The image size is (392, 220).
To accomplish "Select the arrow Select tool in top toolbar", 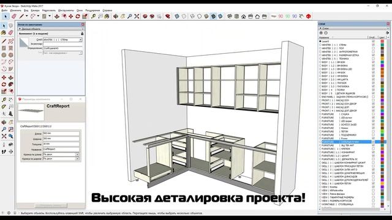I will [x=6, y=16].
